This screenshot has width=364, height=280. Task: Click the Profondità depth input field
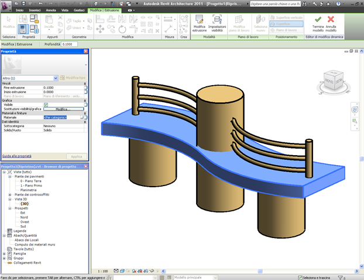(70, 44)
